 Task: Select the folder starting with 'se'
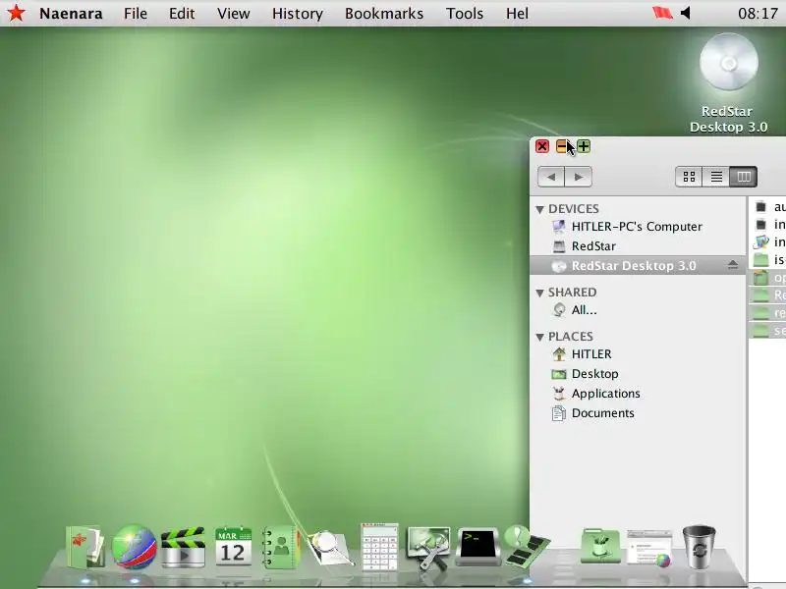coord(767,331)
